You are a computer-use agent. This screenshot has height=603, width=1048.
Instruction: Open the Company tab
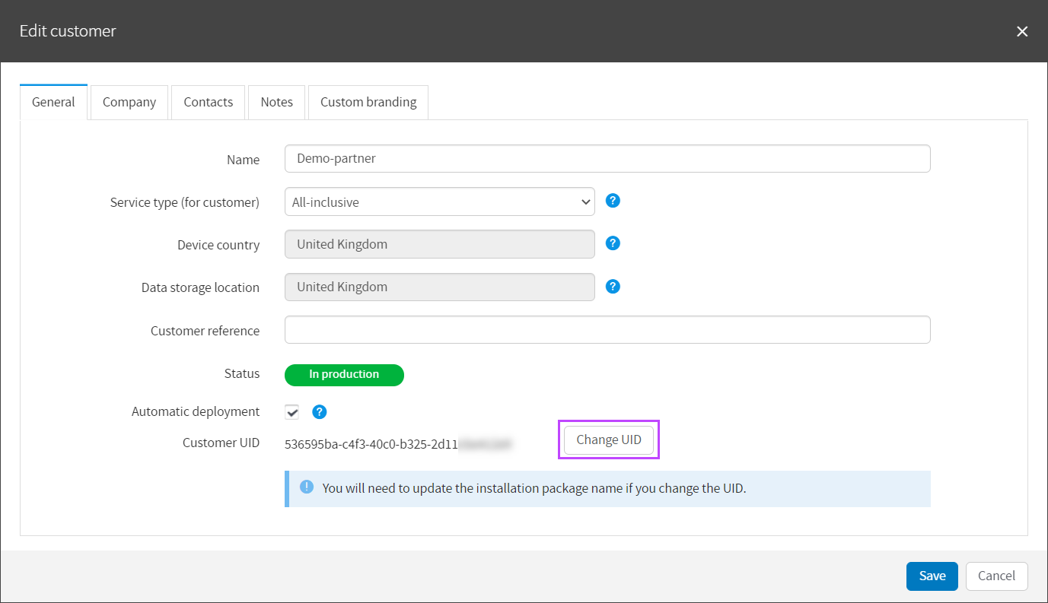(x=129, y=102)
